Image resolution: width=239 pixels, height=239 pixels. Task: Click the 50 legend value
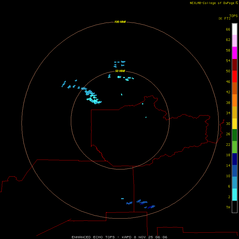[228, 71]
